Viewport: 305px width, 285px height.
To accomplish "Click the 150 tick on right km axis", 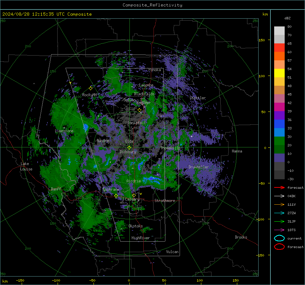I will coord(262,40).
